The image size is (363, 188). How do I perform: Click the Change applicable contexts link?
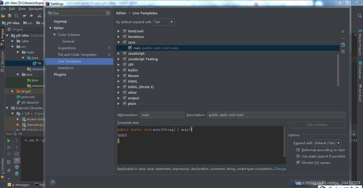tap(280, 169)
